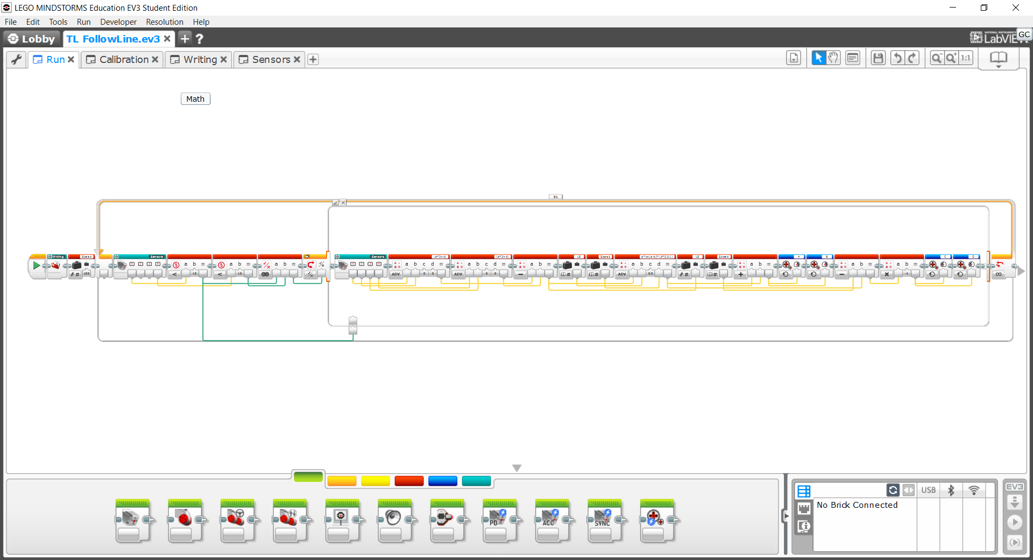
Task: Pick the SYNC motor block
Action: coord(604,520)
